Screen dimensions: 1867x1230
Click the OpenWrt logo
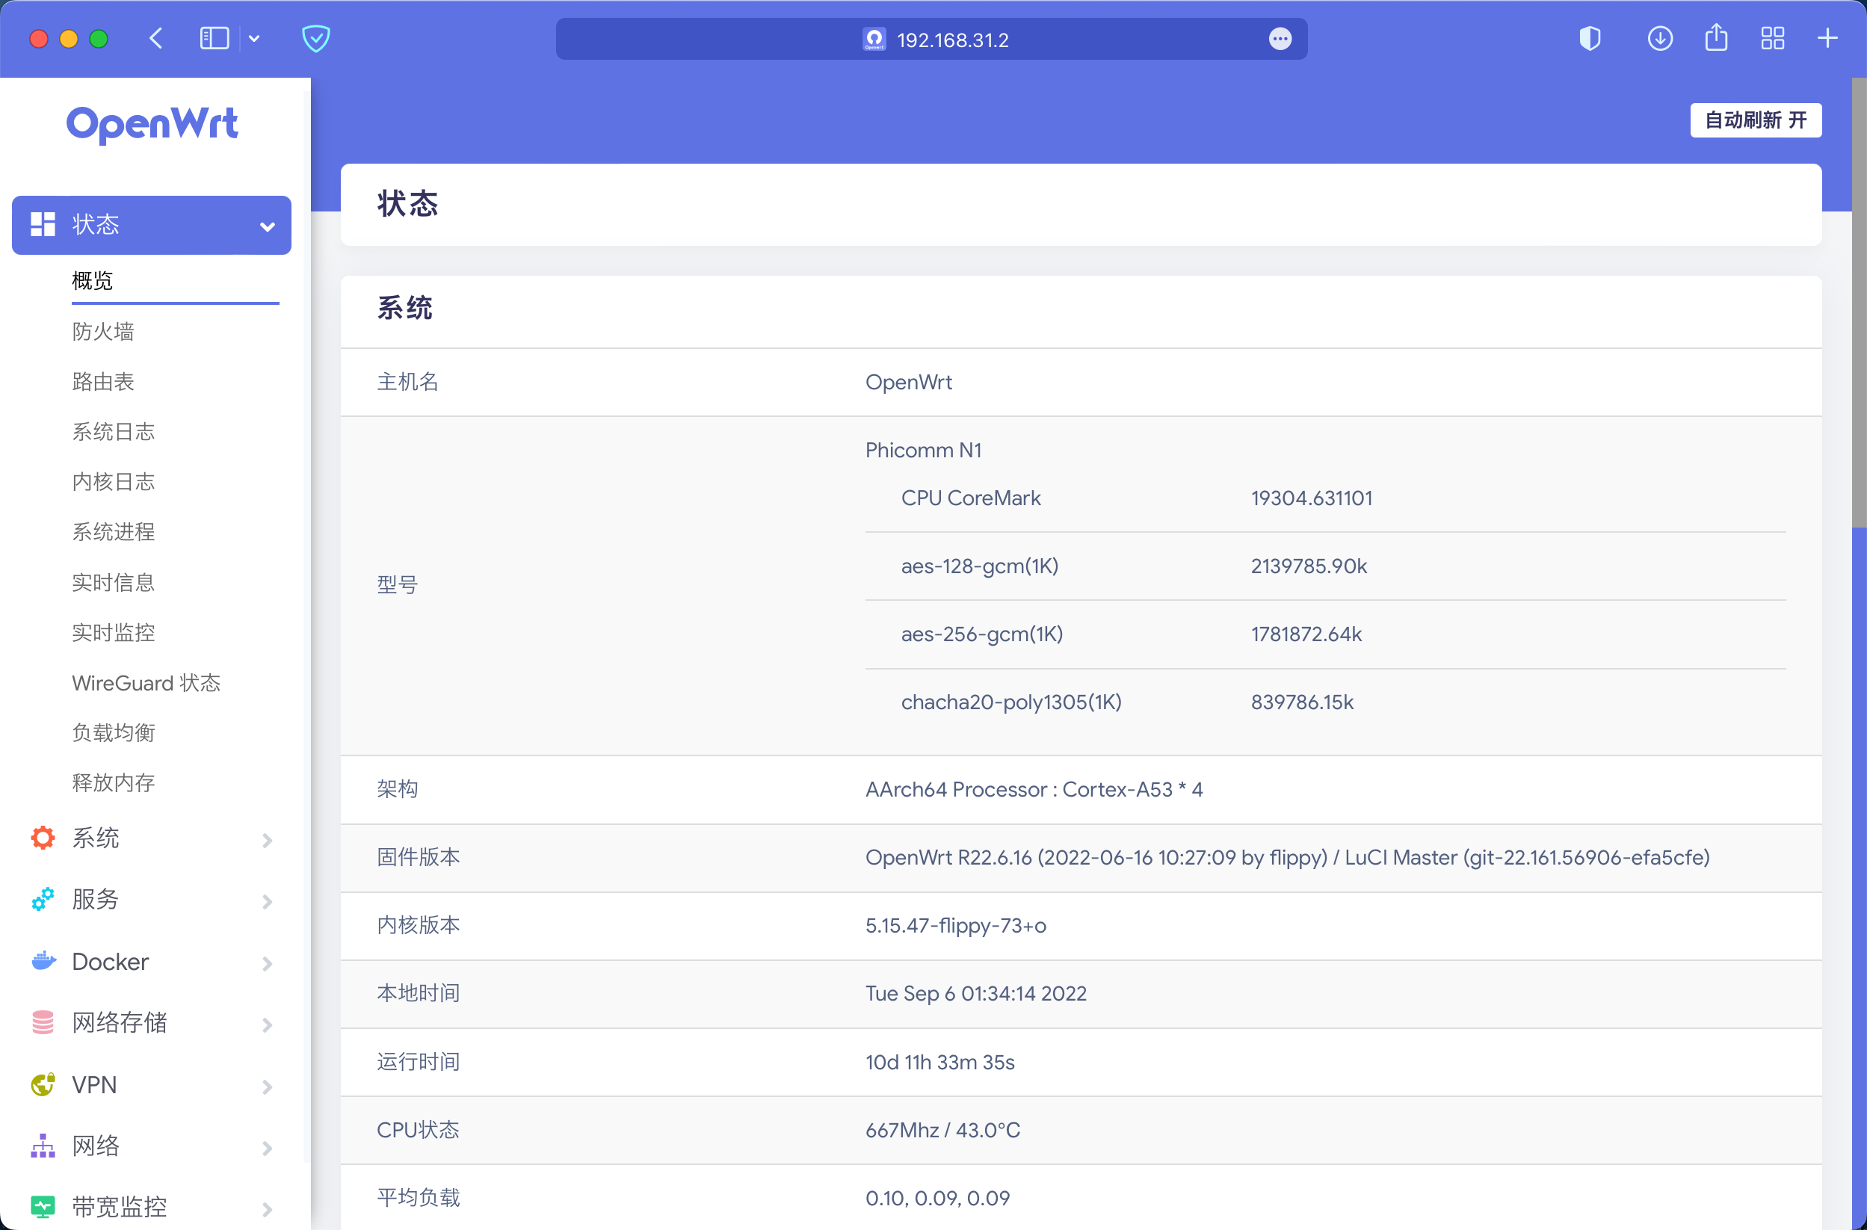point(152,124)
